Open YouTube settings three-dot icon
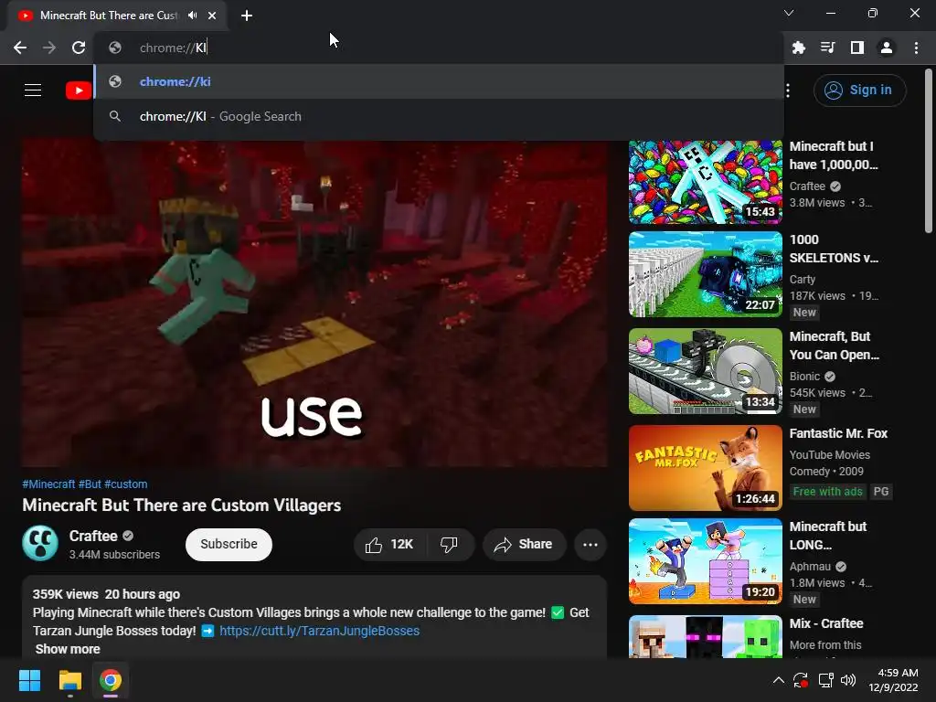Image resolution: width=936 pixels, height=702 pixels. click(788, 90)
